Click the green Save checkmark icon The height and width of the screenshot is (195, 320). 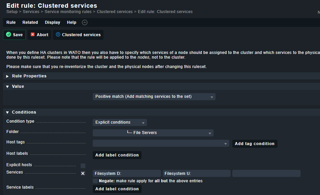[x=8, y=35]
